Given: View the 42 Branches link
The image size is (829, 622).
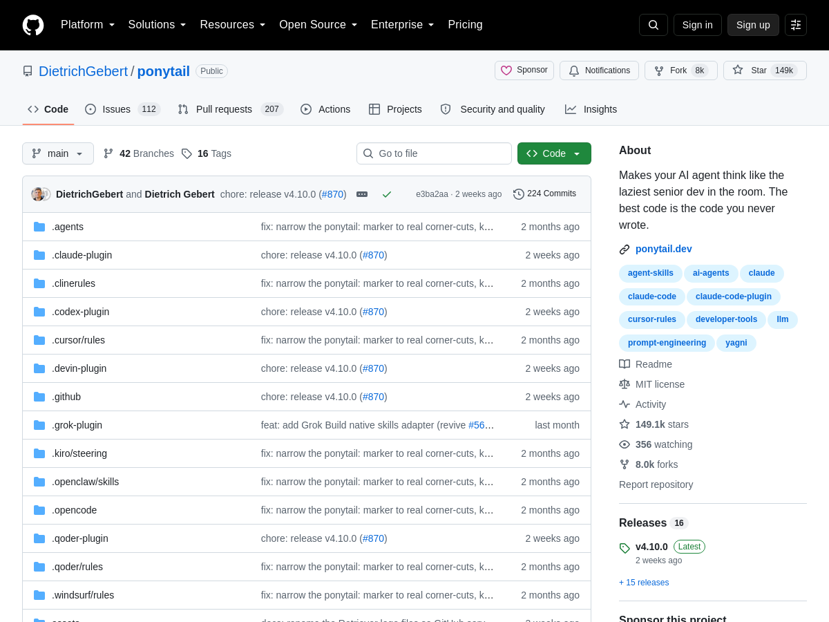Looking at the screenshot, I should pos(138,153).
